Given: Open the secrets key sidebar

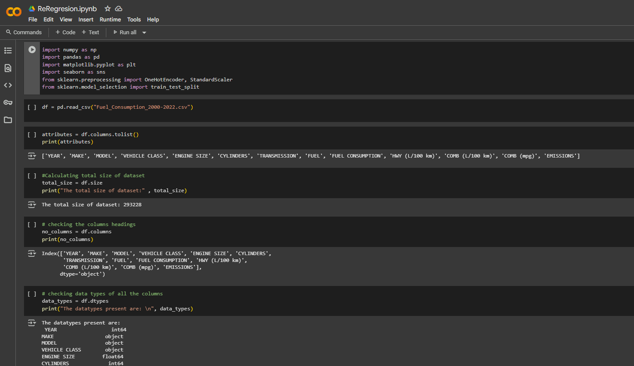Looking at the screenshot, I should tap(7, 102).
